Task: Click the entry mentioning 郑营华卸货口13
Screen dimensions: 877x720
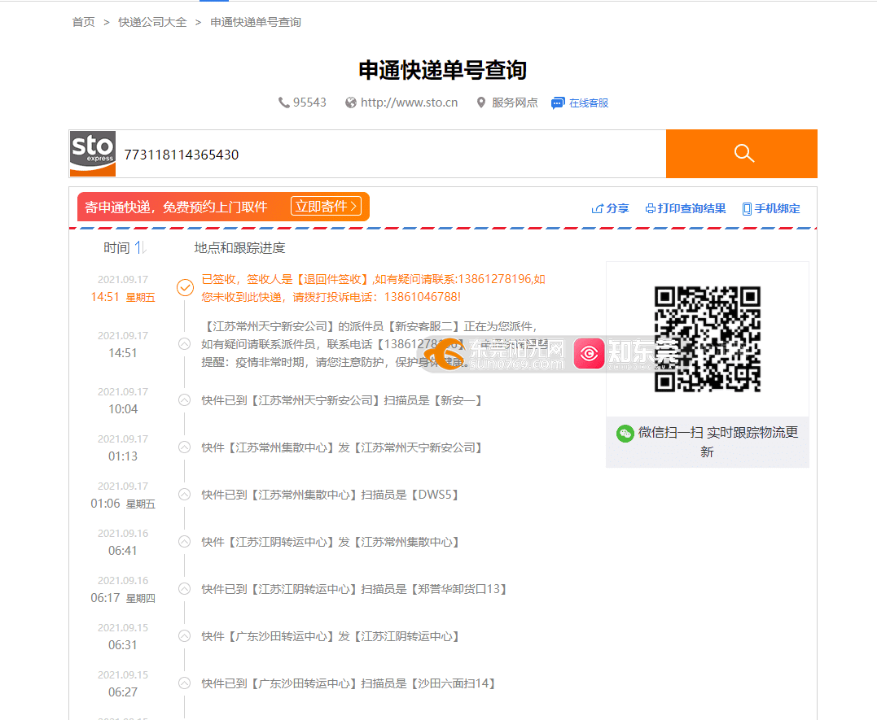Action: 354,589
